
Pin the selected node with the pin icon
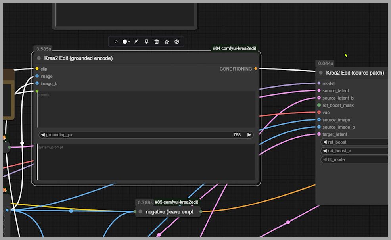[146, 41]
